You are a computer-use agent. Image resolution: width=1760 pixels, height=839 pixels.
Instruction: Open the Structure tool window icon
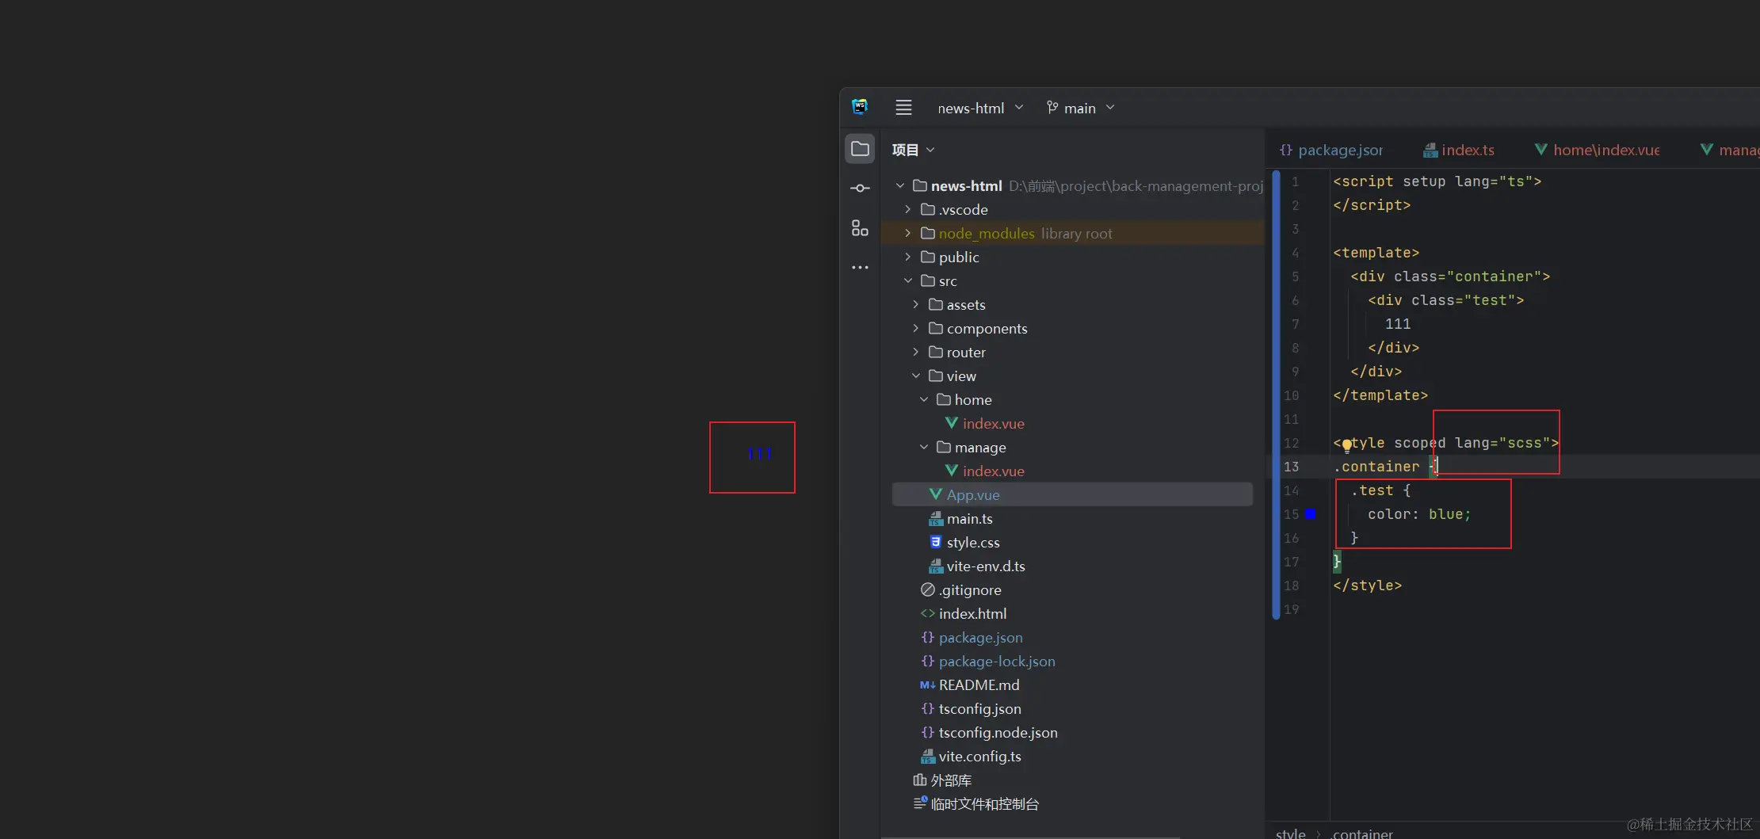(x=860, y=228)
